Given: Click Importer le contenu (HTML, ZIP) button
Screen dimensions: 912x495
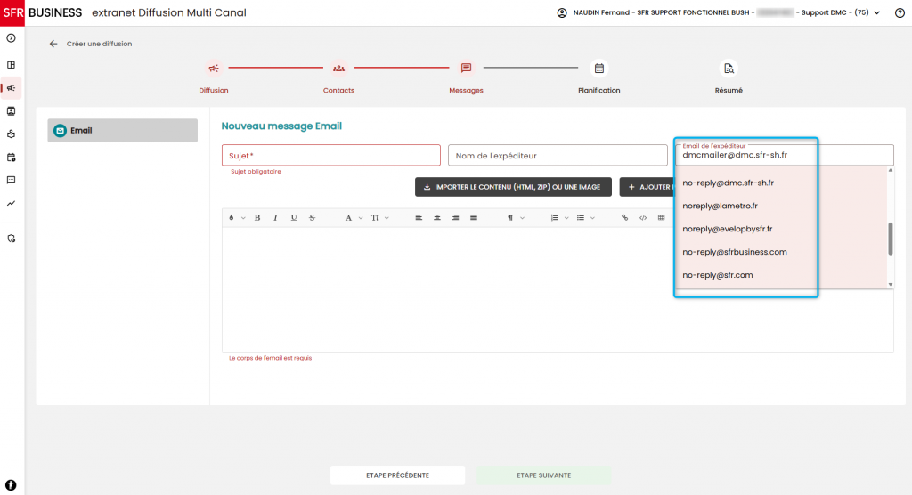Looking at the screenshot, I should (513, 187).
